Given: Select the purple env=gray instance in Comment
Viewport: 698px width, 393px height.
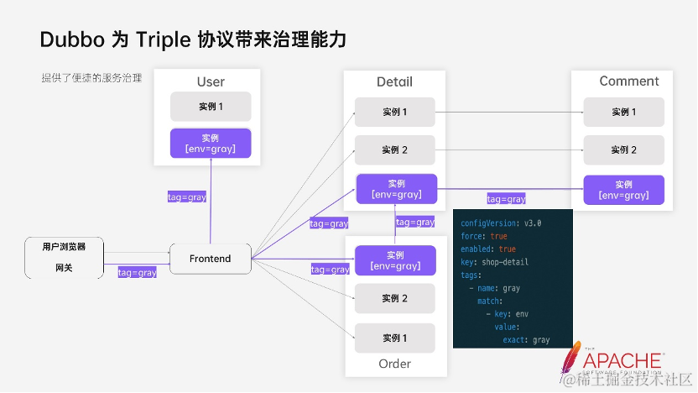Looking at the screenshot, I should [624, 190].
